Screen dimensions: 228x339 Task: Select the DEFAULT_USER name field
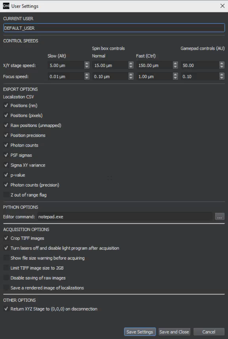click(x=114, y=28)
